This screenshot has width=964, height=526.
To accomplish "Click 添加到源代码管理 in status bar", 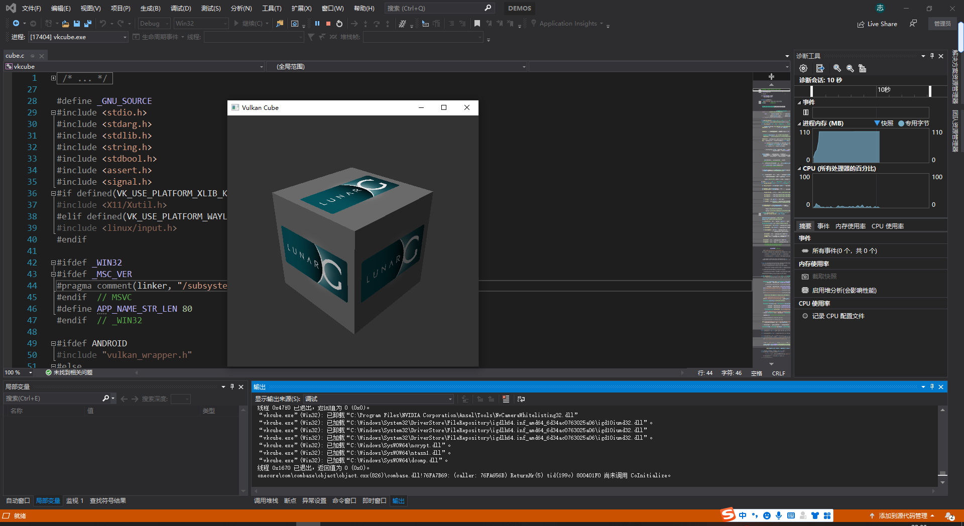I will pos(902,516).
